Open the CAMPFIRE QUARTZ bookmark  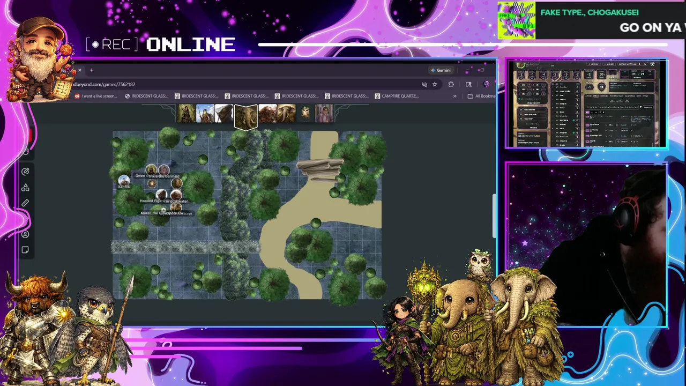[397, 96]
